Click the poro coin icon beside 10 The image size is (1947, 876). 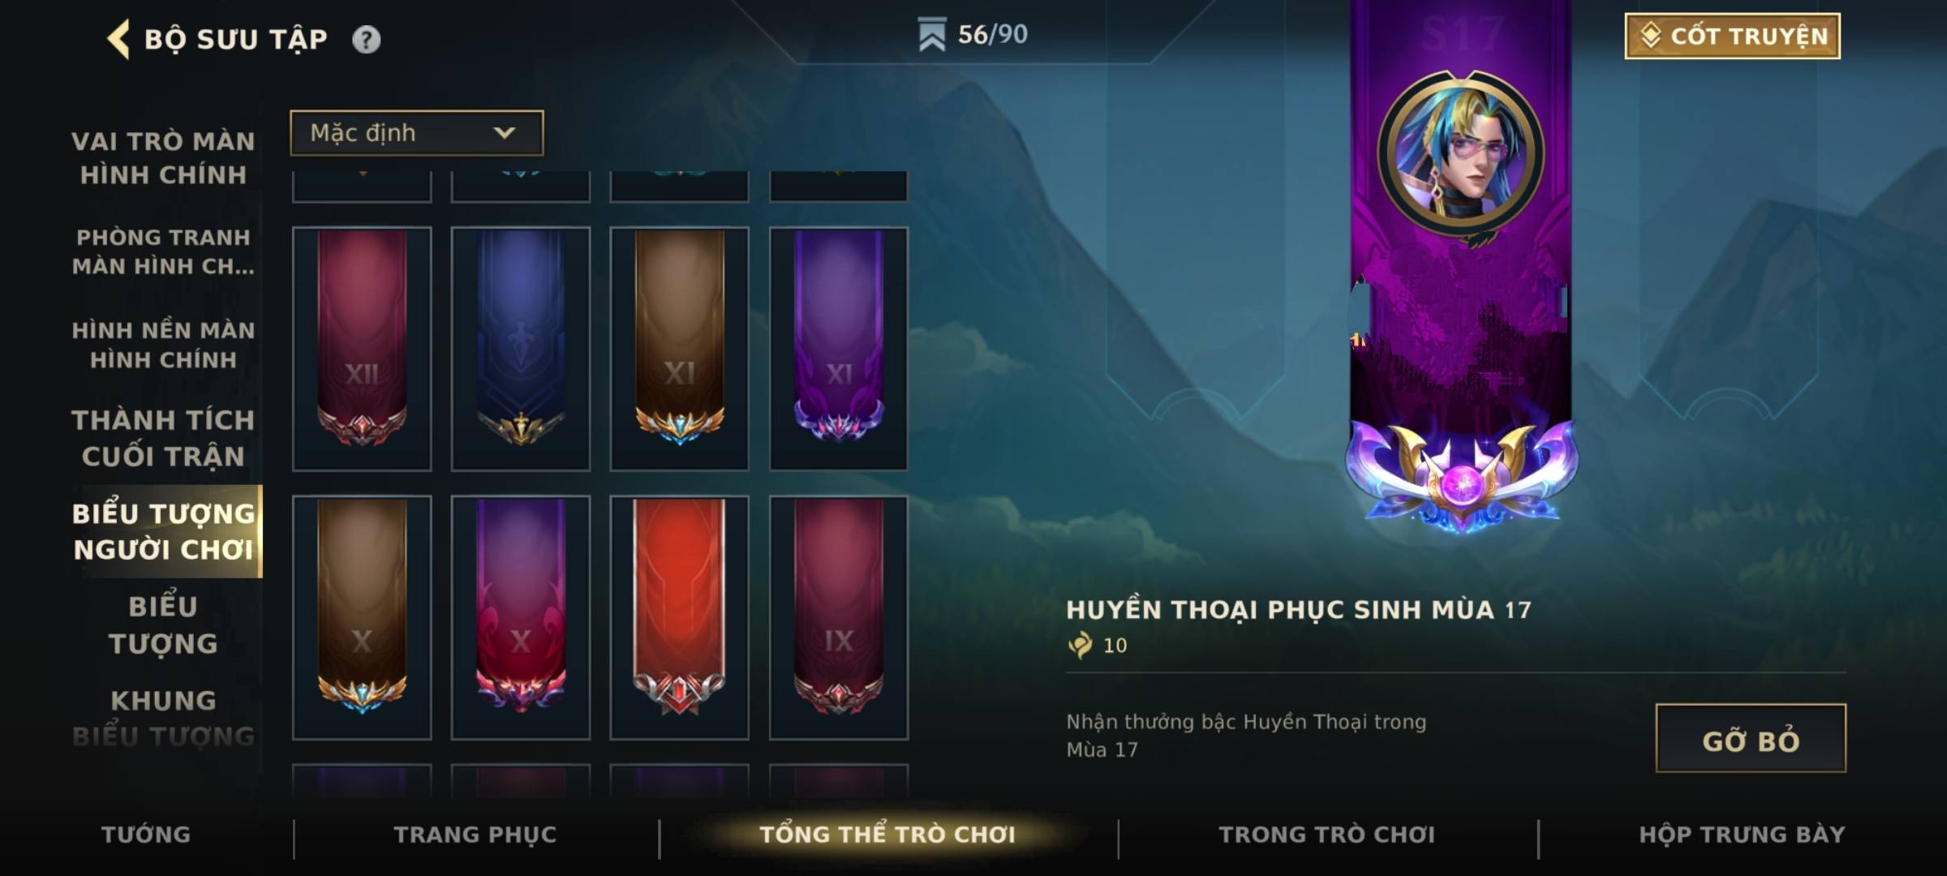tap(1081, 645)
